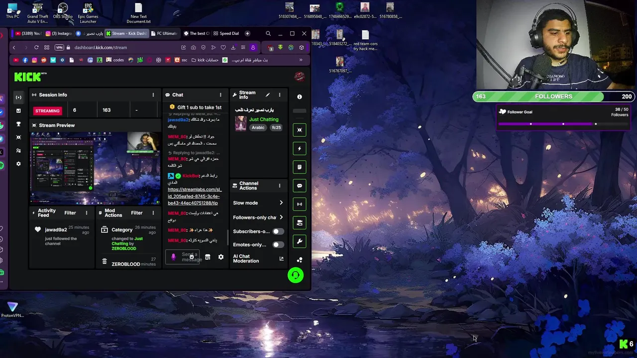Open the analytics chart icon in Kick's sidebar

[18, 111]
